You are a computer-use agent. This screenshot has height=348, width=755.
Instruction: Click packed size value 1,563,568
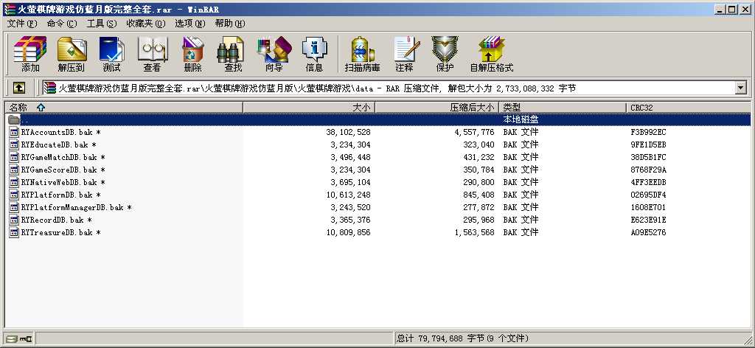click(x=474, y=232)
